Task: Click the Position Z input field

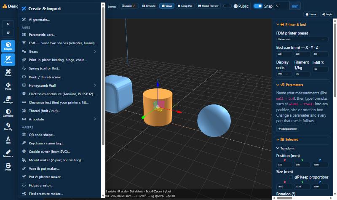Action: tap(320, 165)
